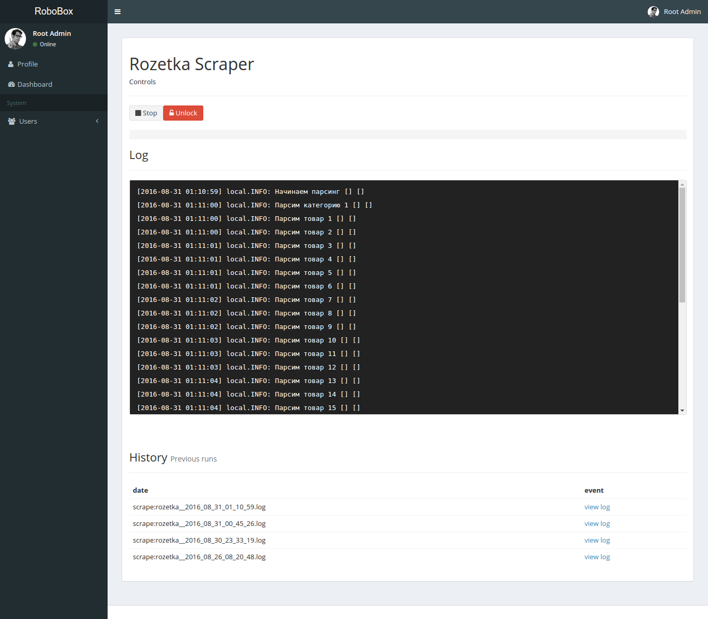Open the Dashboard sidebar menu item
Screen dimensions: 708x619
(54, 84)
